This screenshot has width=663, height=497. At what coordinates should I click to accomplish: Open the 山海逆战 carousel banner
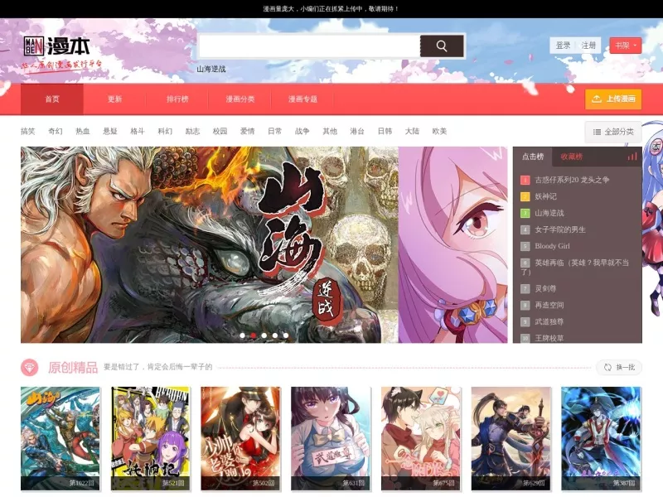click(x=210, y=244)
